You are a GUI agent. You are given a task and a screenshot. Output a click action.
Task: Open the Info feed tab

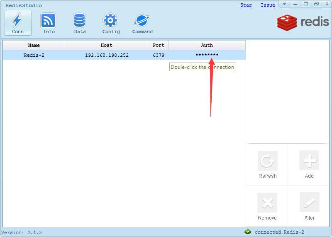(x=49, y=23)
